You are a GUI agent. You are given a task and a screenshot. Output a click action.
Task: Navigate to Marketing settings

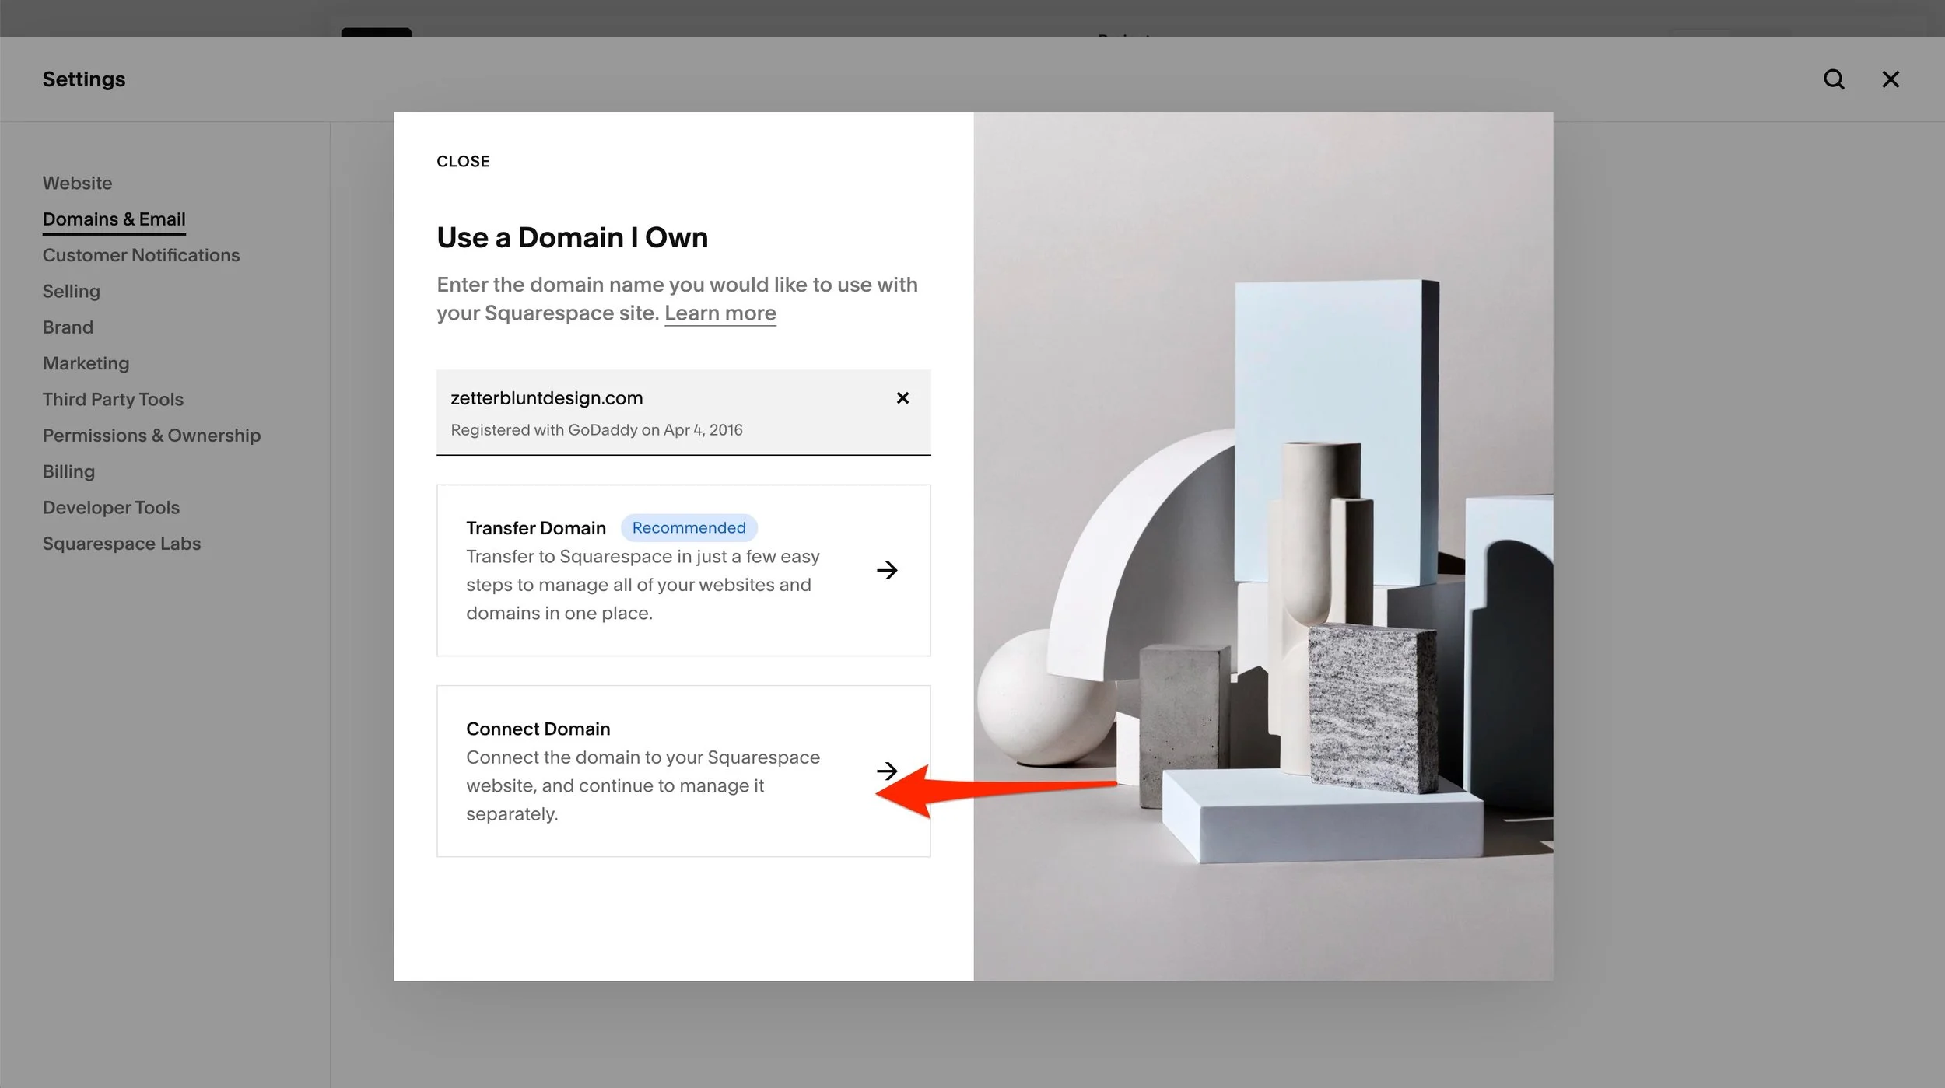[86, 363]
